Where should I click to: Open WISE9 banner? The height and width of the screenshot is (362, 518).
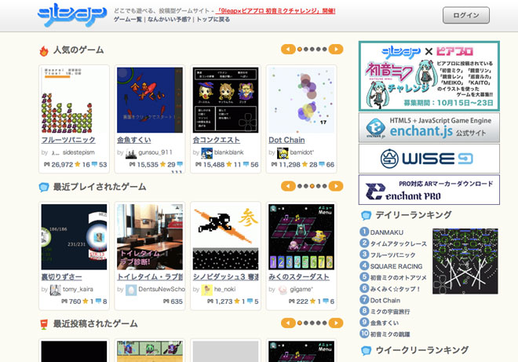429,159
